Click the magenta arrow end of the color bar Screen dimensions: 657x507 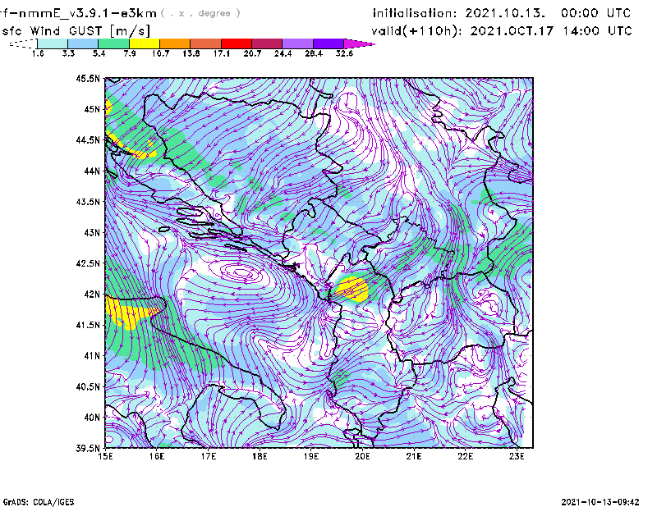tap(358, 43)
